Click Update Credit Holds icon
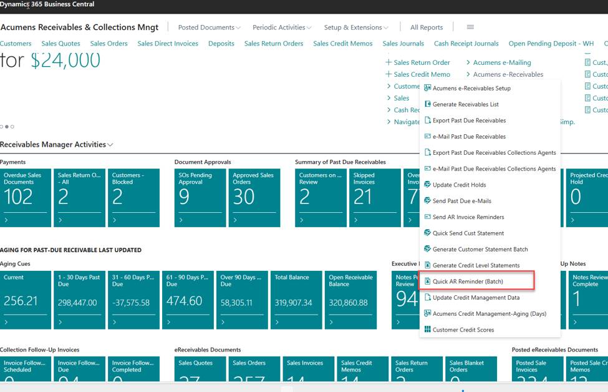The height and width of the screenshot is (392, 608). click(x=427, y=185)
